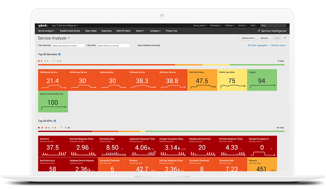Open End User Response Times tile for Web Store Service

click(232, 146)
